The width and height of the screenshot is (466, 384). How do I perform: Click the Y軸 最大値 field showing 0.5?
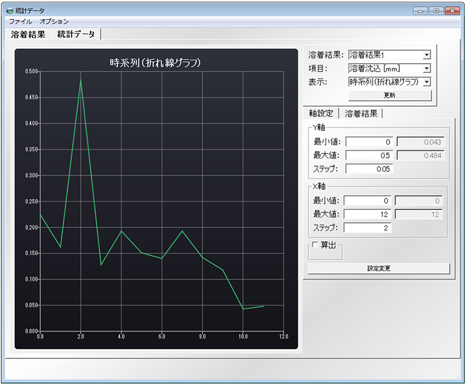(x=369, y=156)
